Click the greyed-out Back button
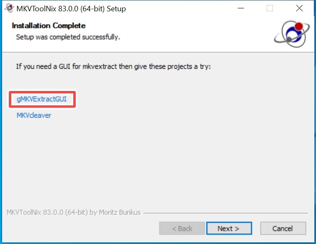316x244 pixels. click(x=182, y=228)
